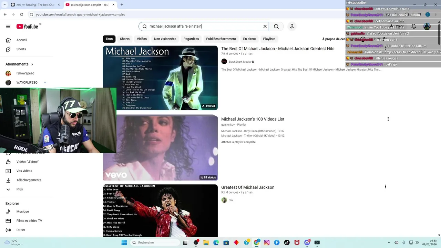The image size is (441, 248).
Task: Show hidden system tray icons chevron
Action: [389, 243]
